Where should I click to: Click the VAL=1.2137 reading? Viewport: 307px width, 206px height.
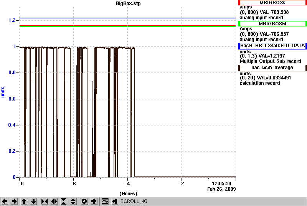tap(272, 56)
